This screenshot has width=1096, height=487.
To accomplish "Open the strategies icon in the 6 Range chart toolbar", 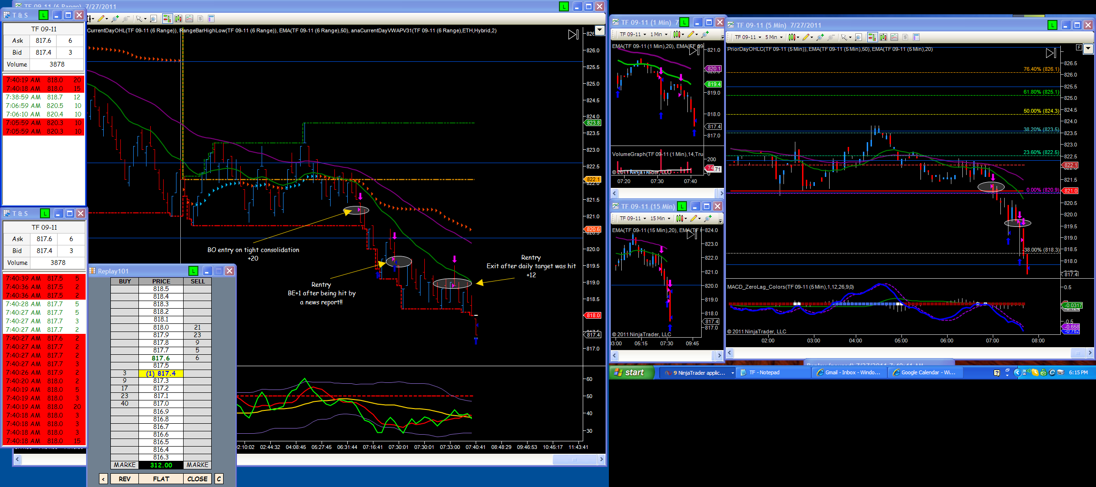I will [189, 19].
